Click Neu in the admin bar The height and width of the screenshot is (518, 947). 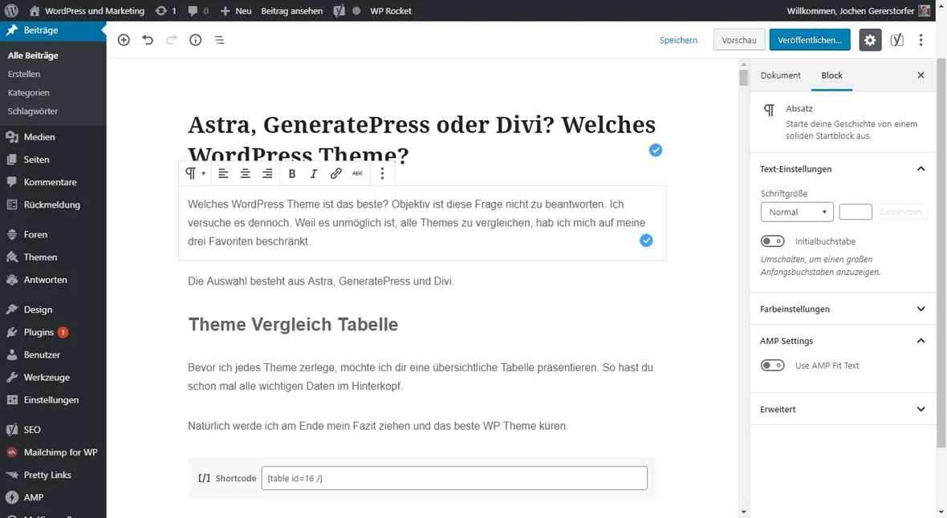235,11
